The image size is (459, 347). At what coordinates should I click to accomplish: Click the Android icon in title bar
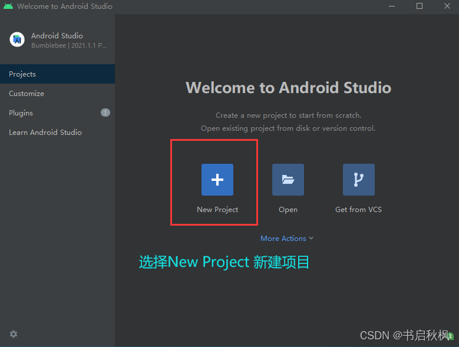click(x=8, y=6)
